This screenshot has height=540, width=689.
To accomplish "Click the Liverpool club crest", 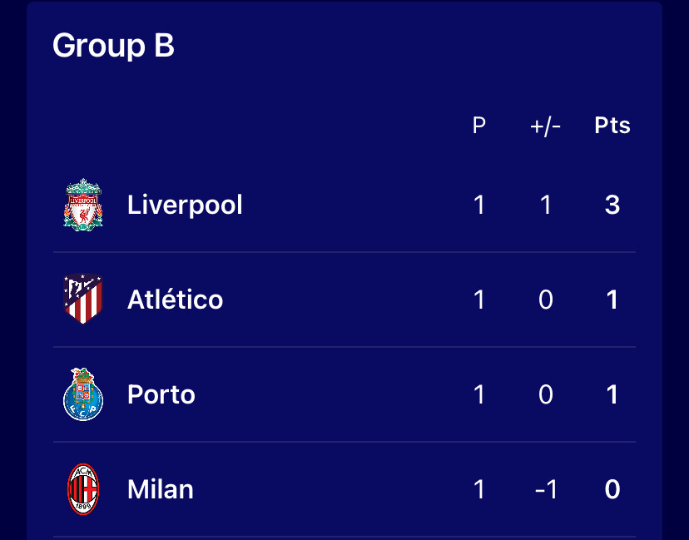I will coord(83,205).
